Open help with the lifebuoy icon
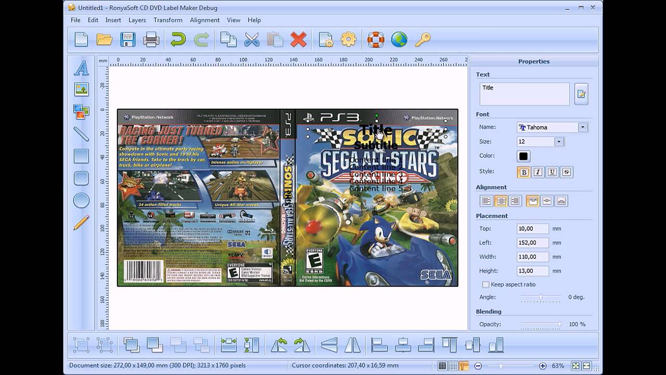This screenshot has width=666, height=375. pos(376,40)
